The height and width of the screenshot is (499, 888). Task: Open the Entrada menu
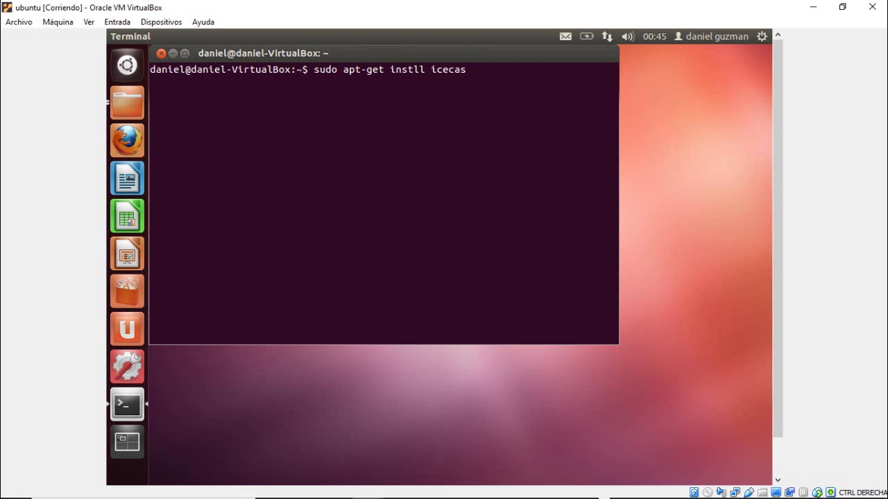(x=117, y=22)
